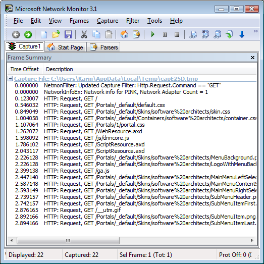Click the second binoculars frame icon
264x264 pixels.
(205, 34)
